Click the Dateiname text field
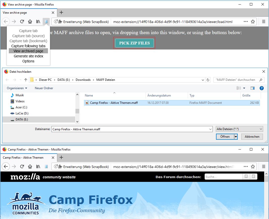Screen dimensions: 269x219 point(132,129)
